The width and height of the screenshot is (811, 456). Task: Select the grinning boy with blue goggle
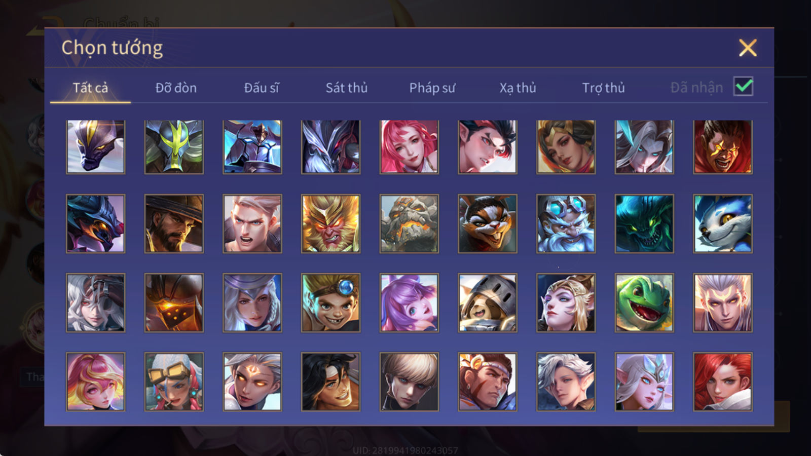(330, 302)
